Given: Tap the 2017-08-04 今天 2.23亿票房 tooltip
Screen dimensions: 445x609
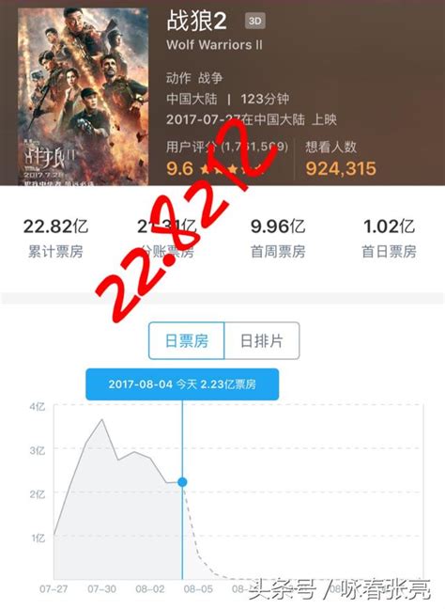Looking at the screenshot, I should coord(182,384).
